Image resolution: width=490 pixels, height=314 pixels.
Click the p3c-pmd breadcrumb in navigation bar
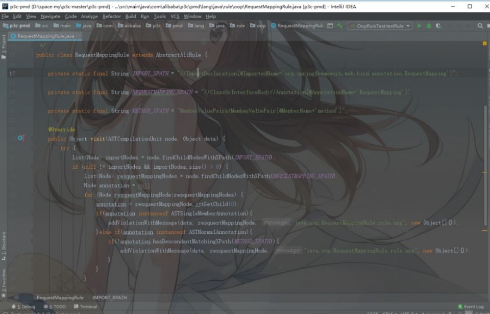click(17, 25)
